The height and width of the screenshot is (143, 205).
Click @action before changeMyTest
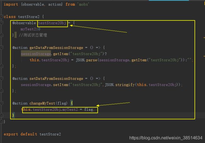point(20,103)
